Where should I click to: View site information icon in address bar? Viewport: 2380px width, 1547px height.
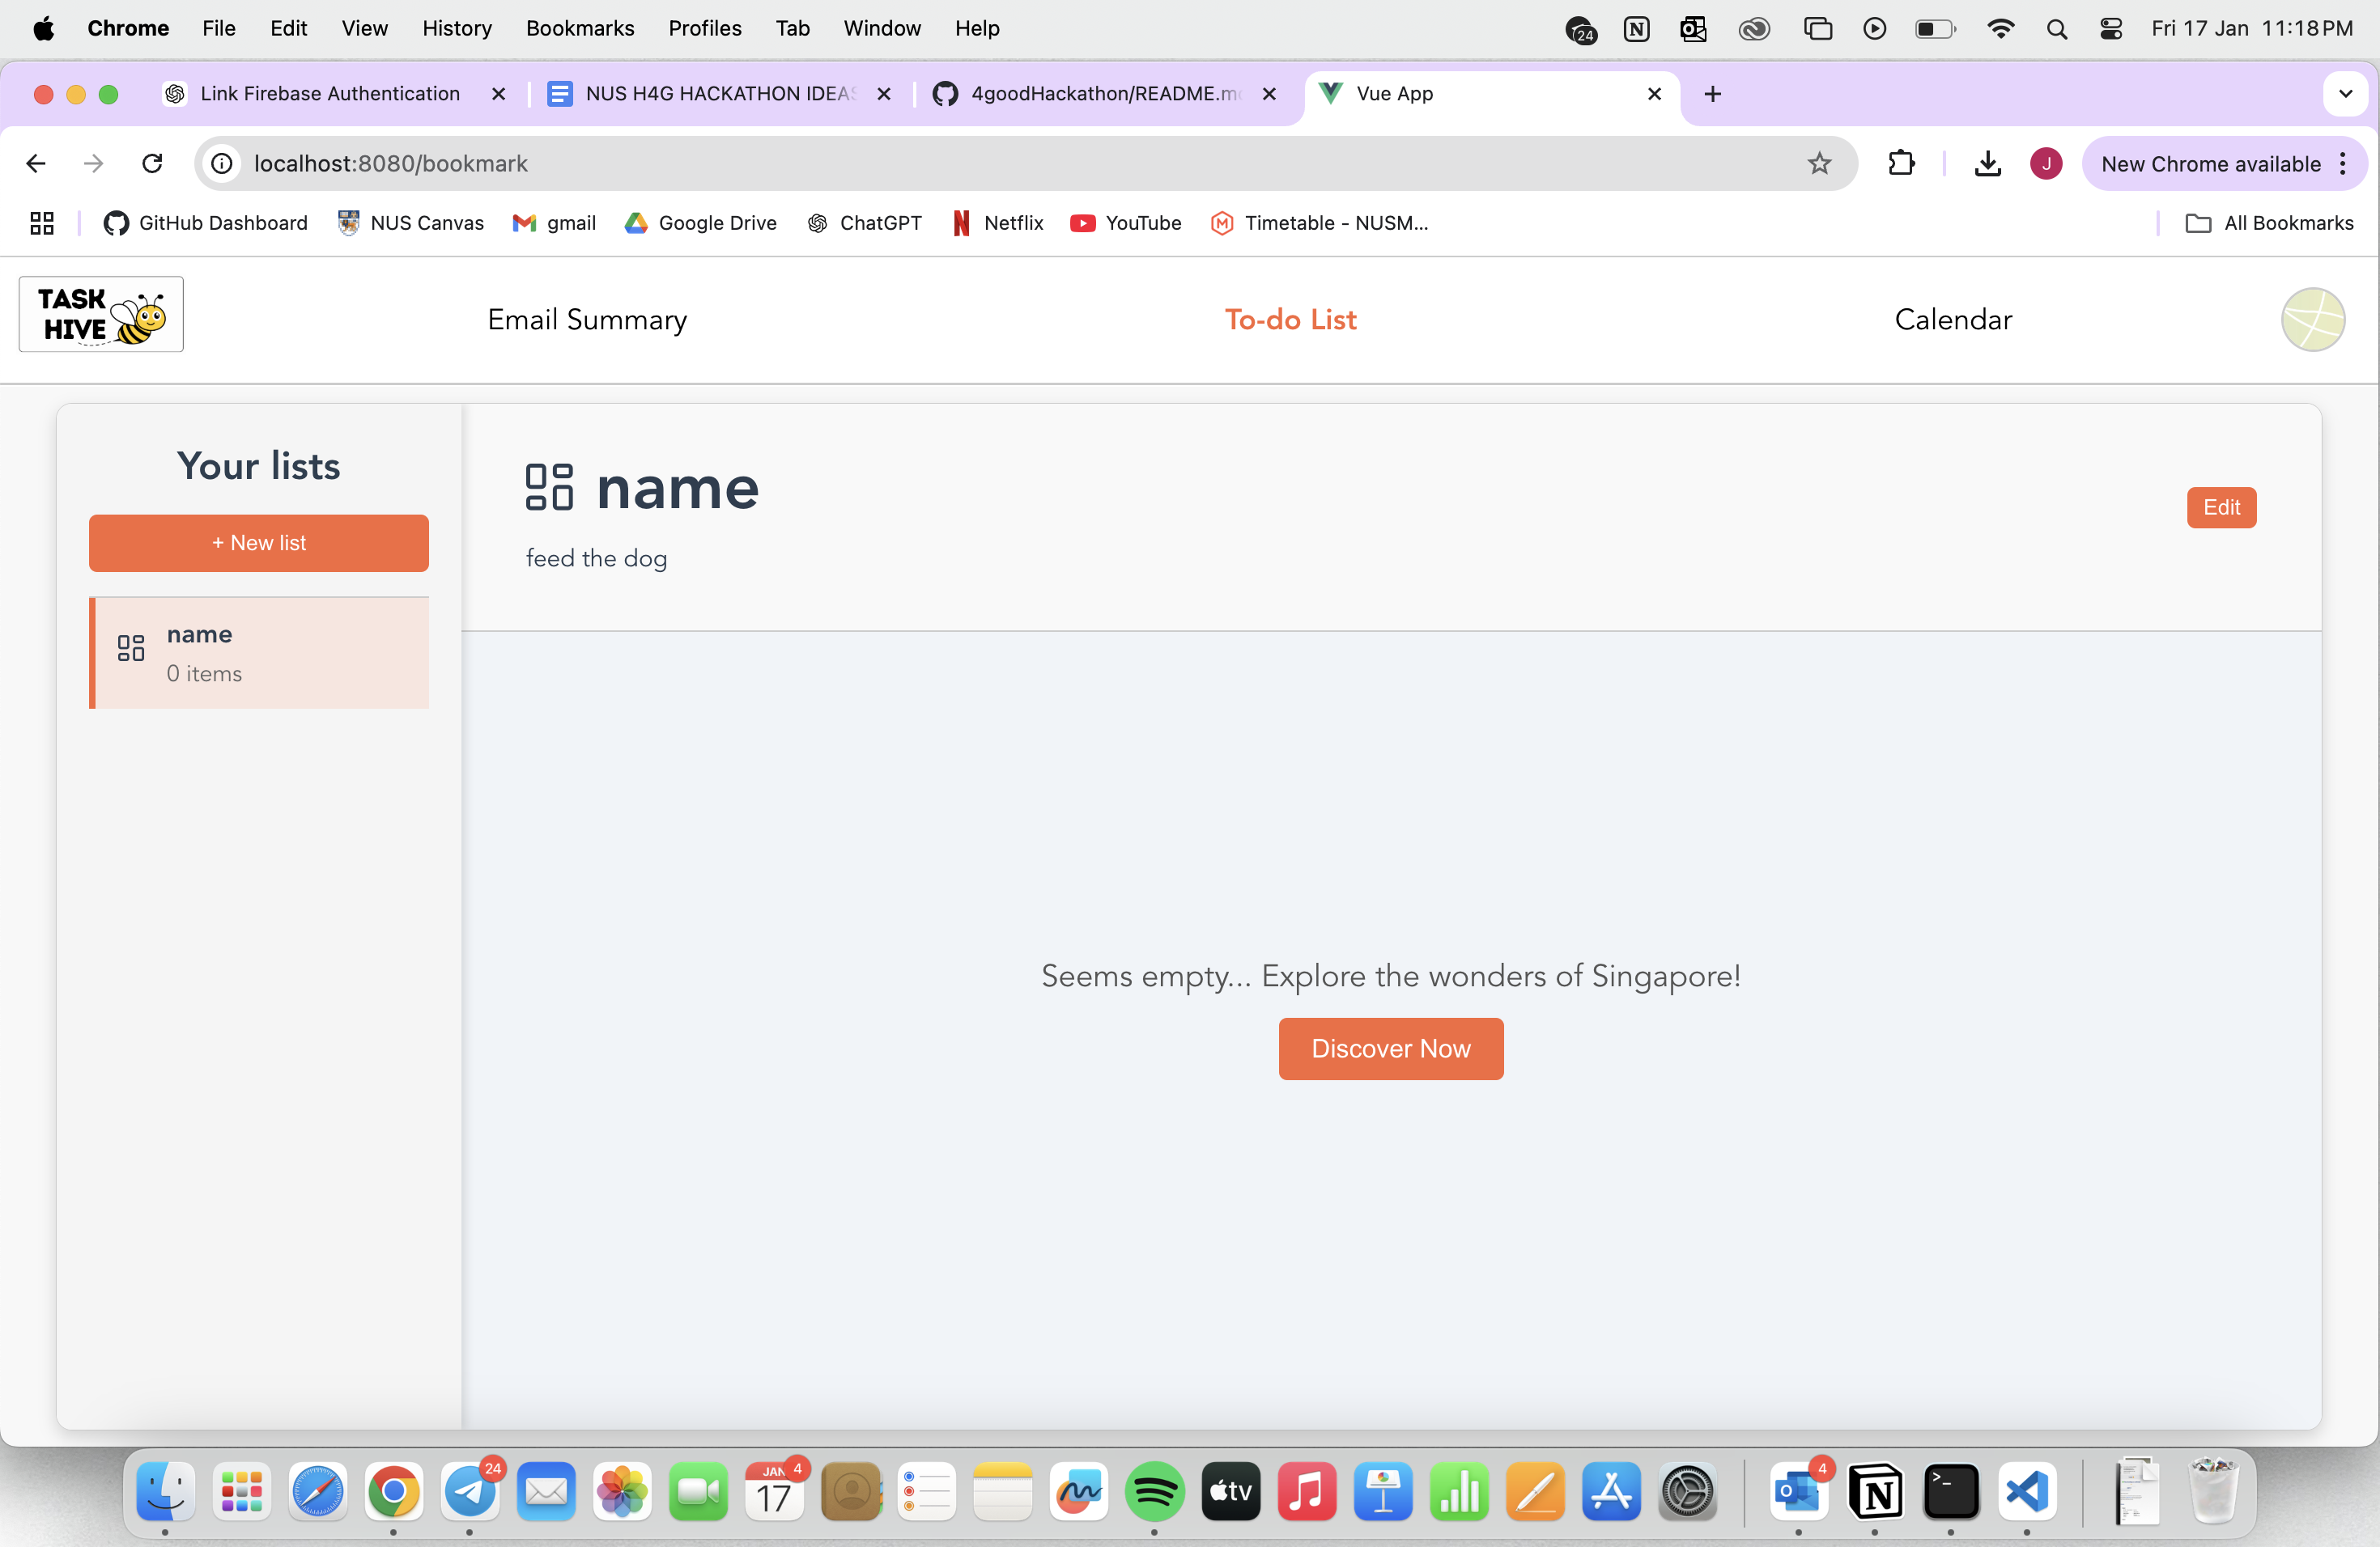(x=222, y=164)
